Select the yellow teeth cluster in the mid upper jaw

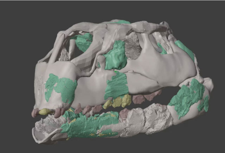[x=118, y=102]
